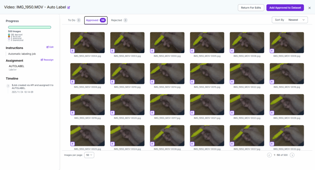315x170 pixels.
Task: Click annotation badge on IMG_1950_MOV-0009.jpg thumbnail
Action: pyautogui.click(x=272, y=51)
